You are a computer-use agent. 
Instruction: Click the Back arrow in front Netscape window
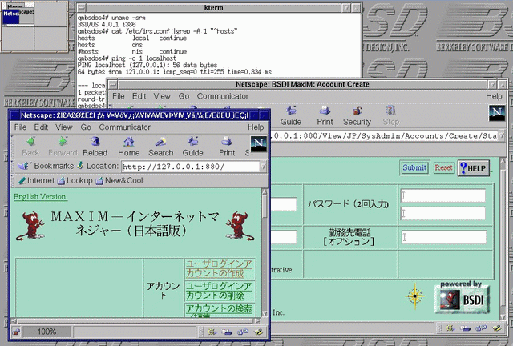tap(30, 146)
